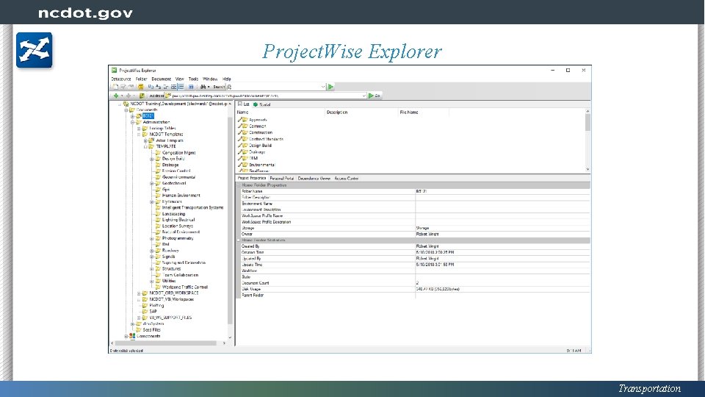Image resolution: width=705 pixels, height=397 pixels.
Task: Click the Components people icon in tree
Action: tap(132, 336)
